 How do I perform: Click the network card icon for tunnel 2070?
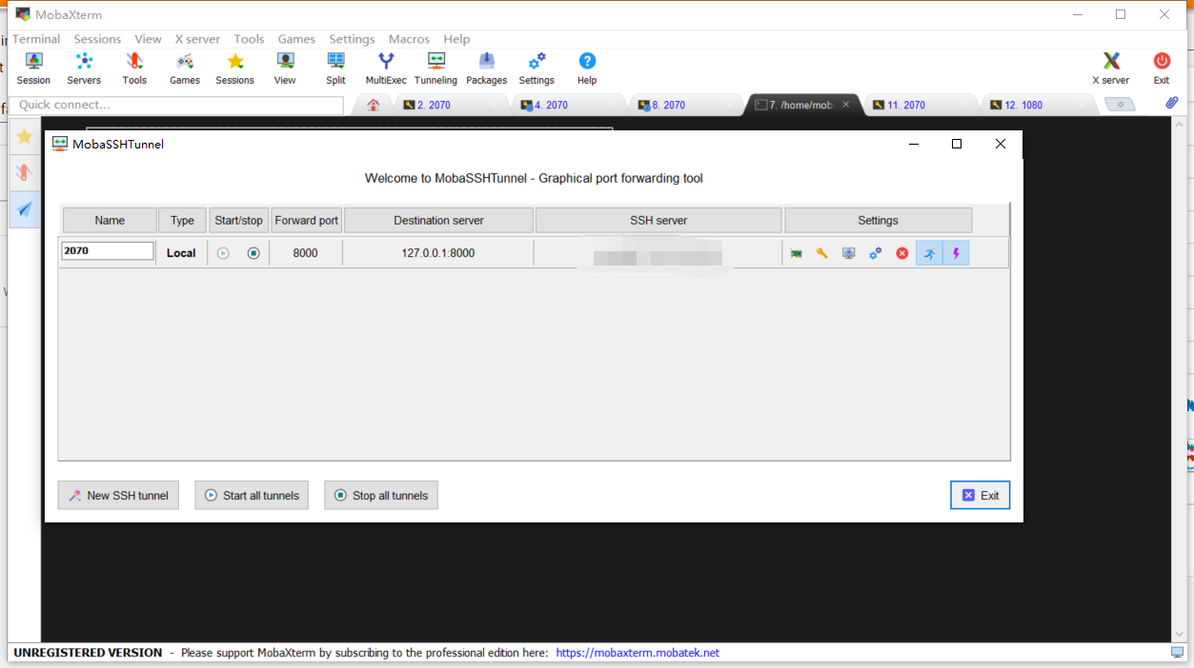tap(796, 253)
